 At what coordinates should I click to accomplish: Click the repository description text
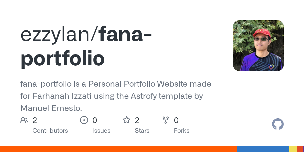click(116, 96)
